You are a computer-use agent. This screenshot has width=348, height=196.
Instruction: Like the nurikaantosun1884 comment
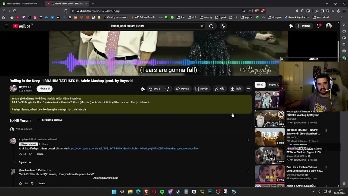point(20,183)
